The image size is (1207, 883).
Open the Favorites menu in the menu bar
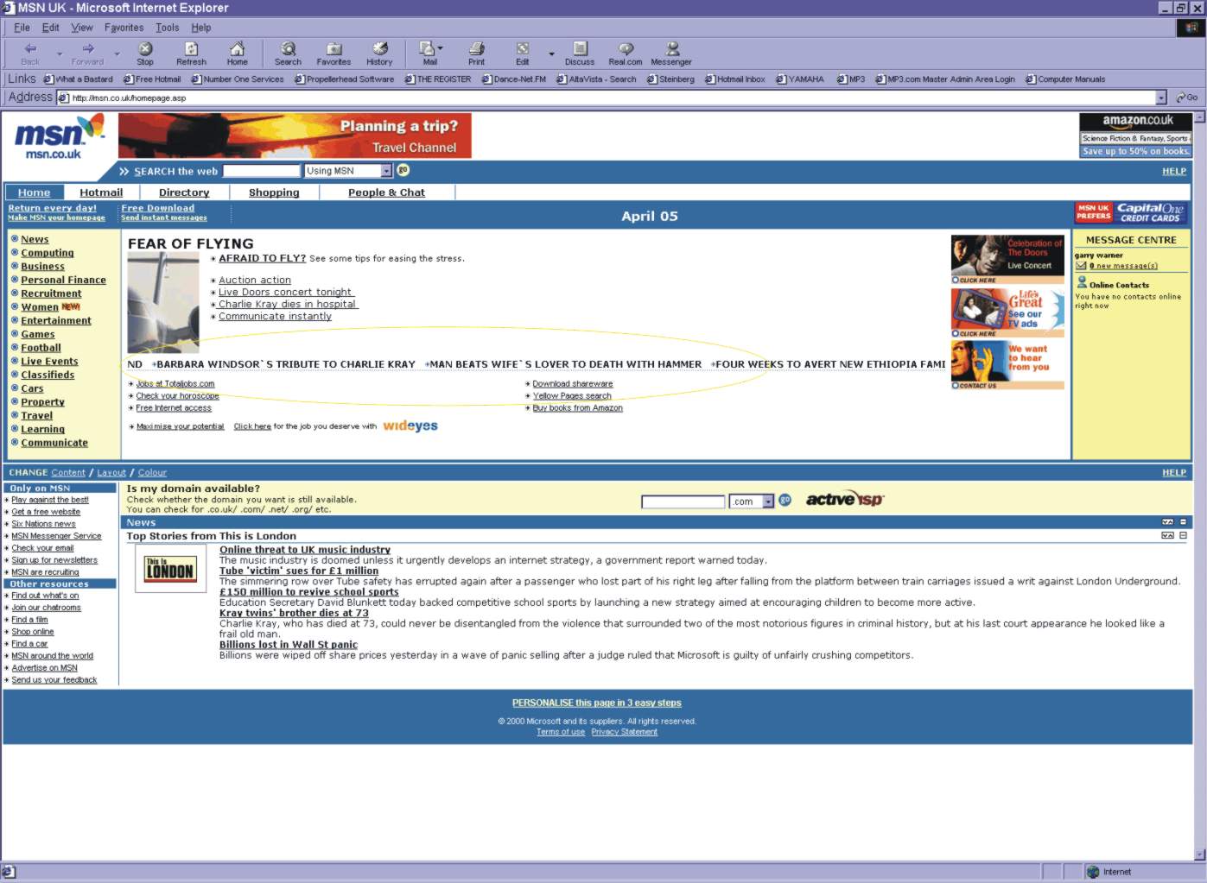pos(124,28)
